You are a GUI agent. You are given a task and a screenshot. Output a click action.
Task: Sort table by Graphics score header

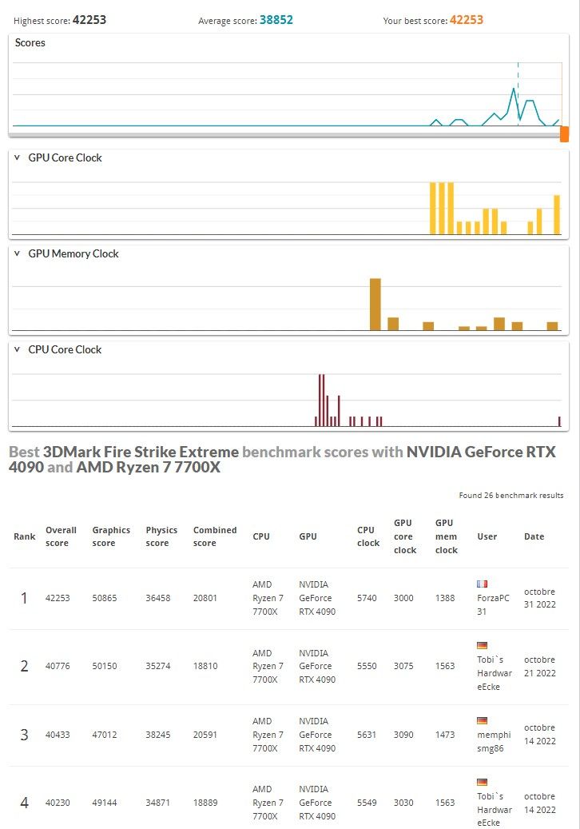coord(111,536)
